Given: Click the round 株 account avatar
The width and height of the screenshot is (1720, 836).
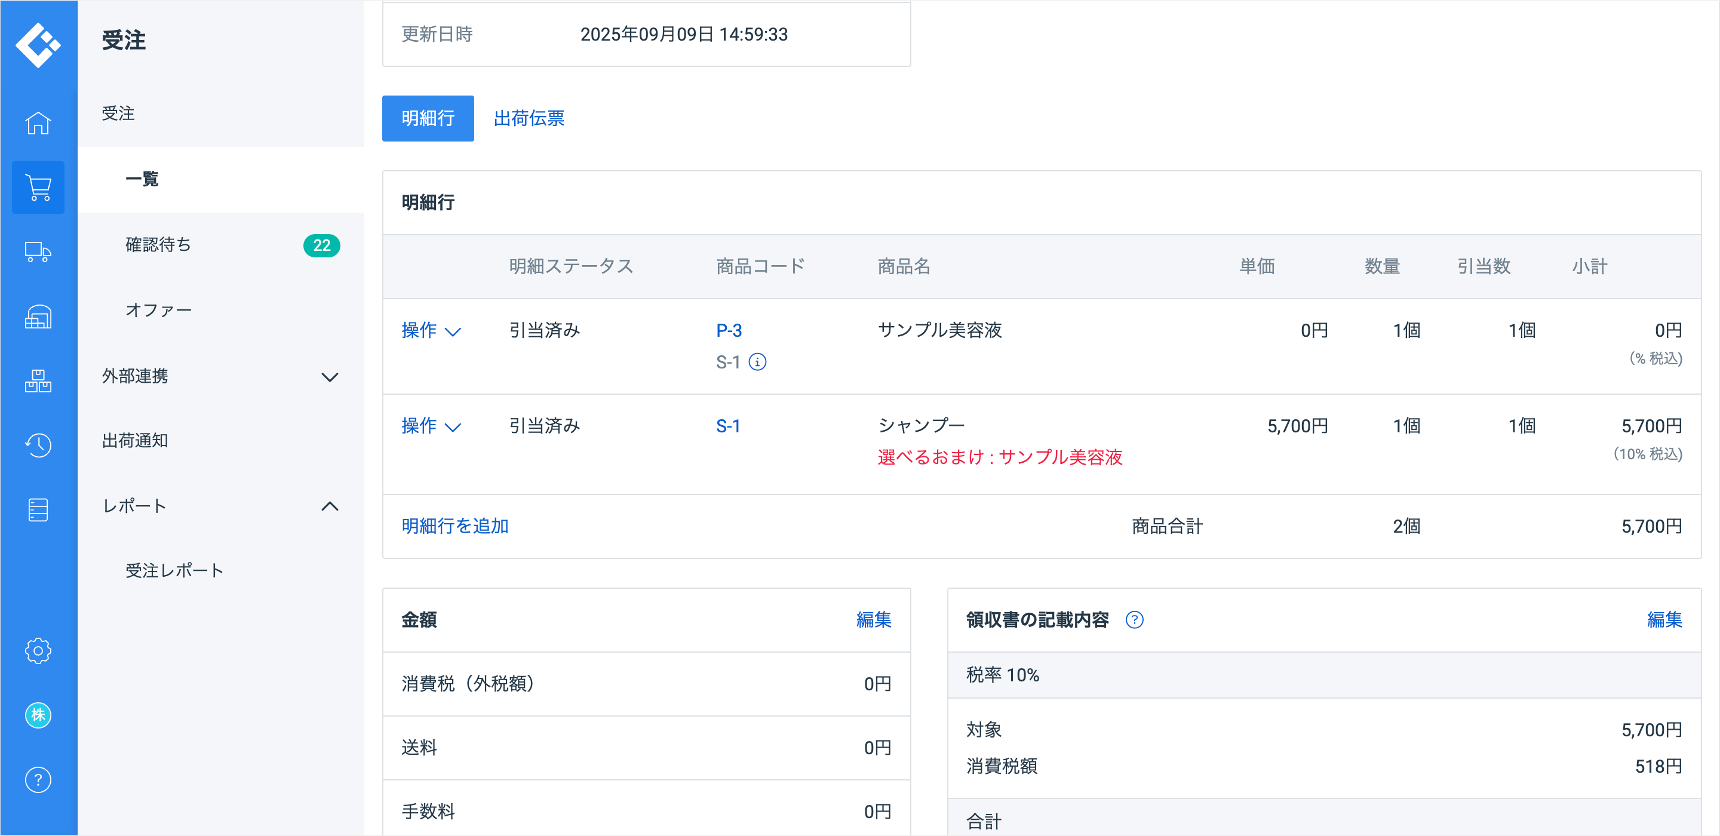Looking at the screenshot, I should (38, 715).
